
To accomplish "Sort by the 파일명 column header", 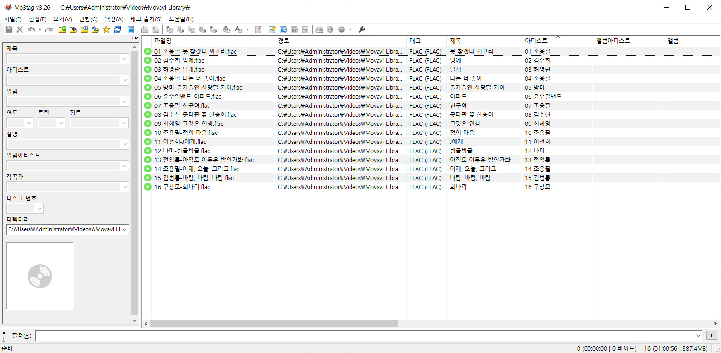I will click(x=213, y=41).
